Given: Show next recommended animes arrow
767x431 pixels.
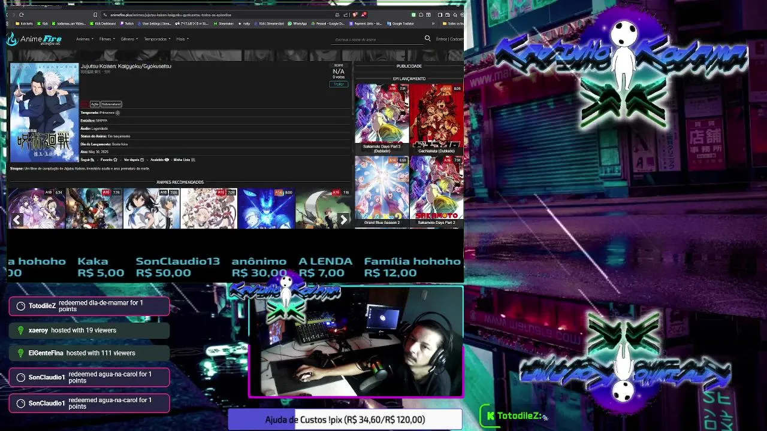Looking at the screenshot, I should click(x=343, y=220).
